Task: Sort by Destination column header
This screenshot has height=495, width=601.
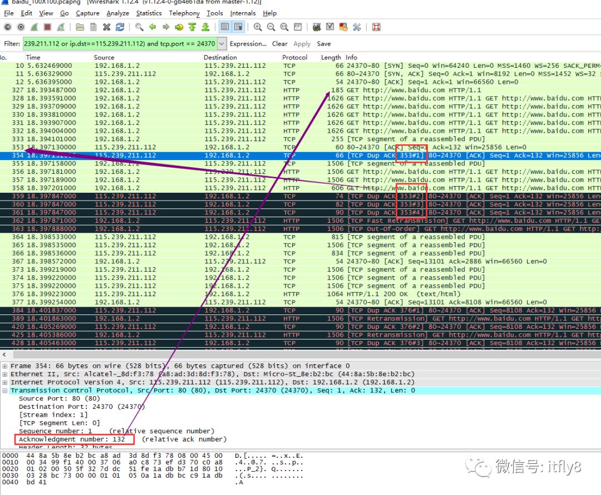Action: [242, 57]
